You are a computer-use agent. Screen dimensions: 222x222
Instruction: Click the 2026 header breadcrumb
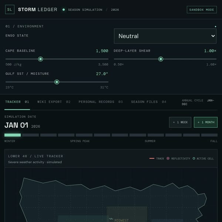[x=115, y=10]
